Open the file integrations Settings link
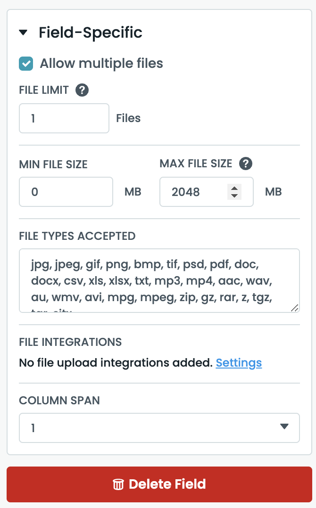The height and width of the screenshot is (508, 316). coord(239,363)
